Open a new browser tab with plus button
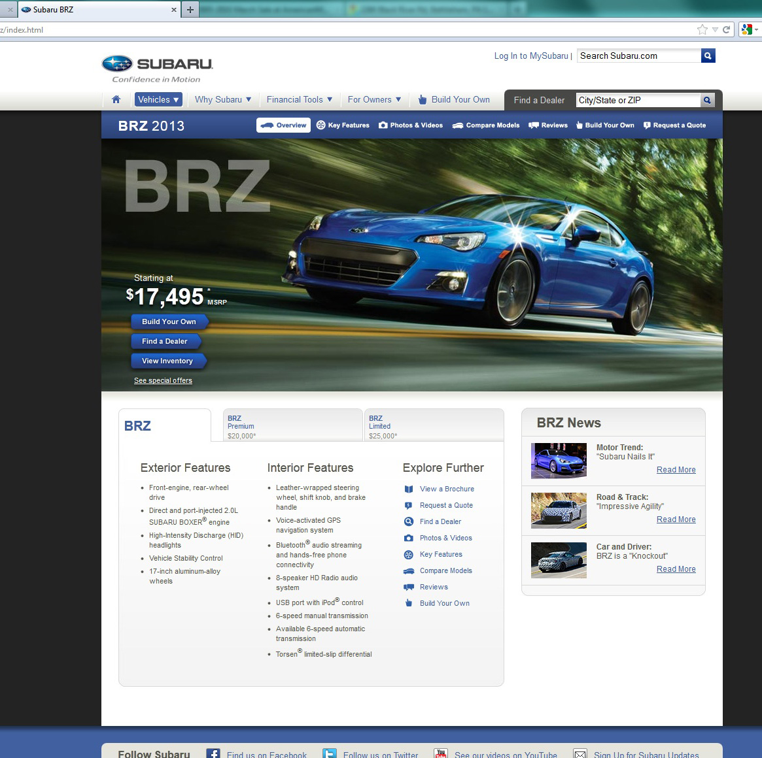This screenshot has width=762, height=758. point(190,9)
